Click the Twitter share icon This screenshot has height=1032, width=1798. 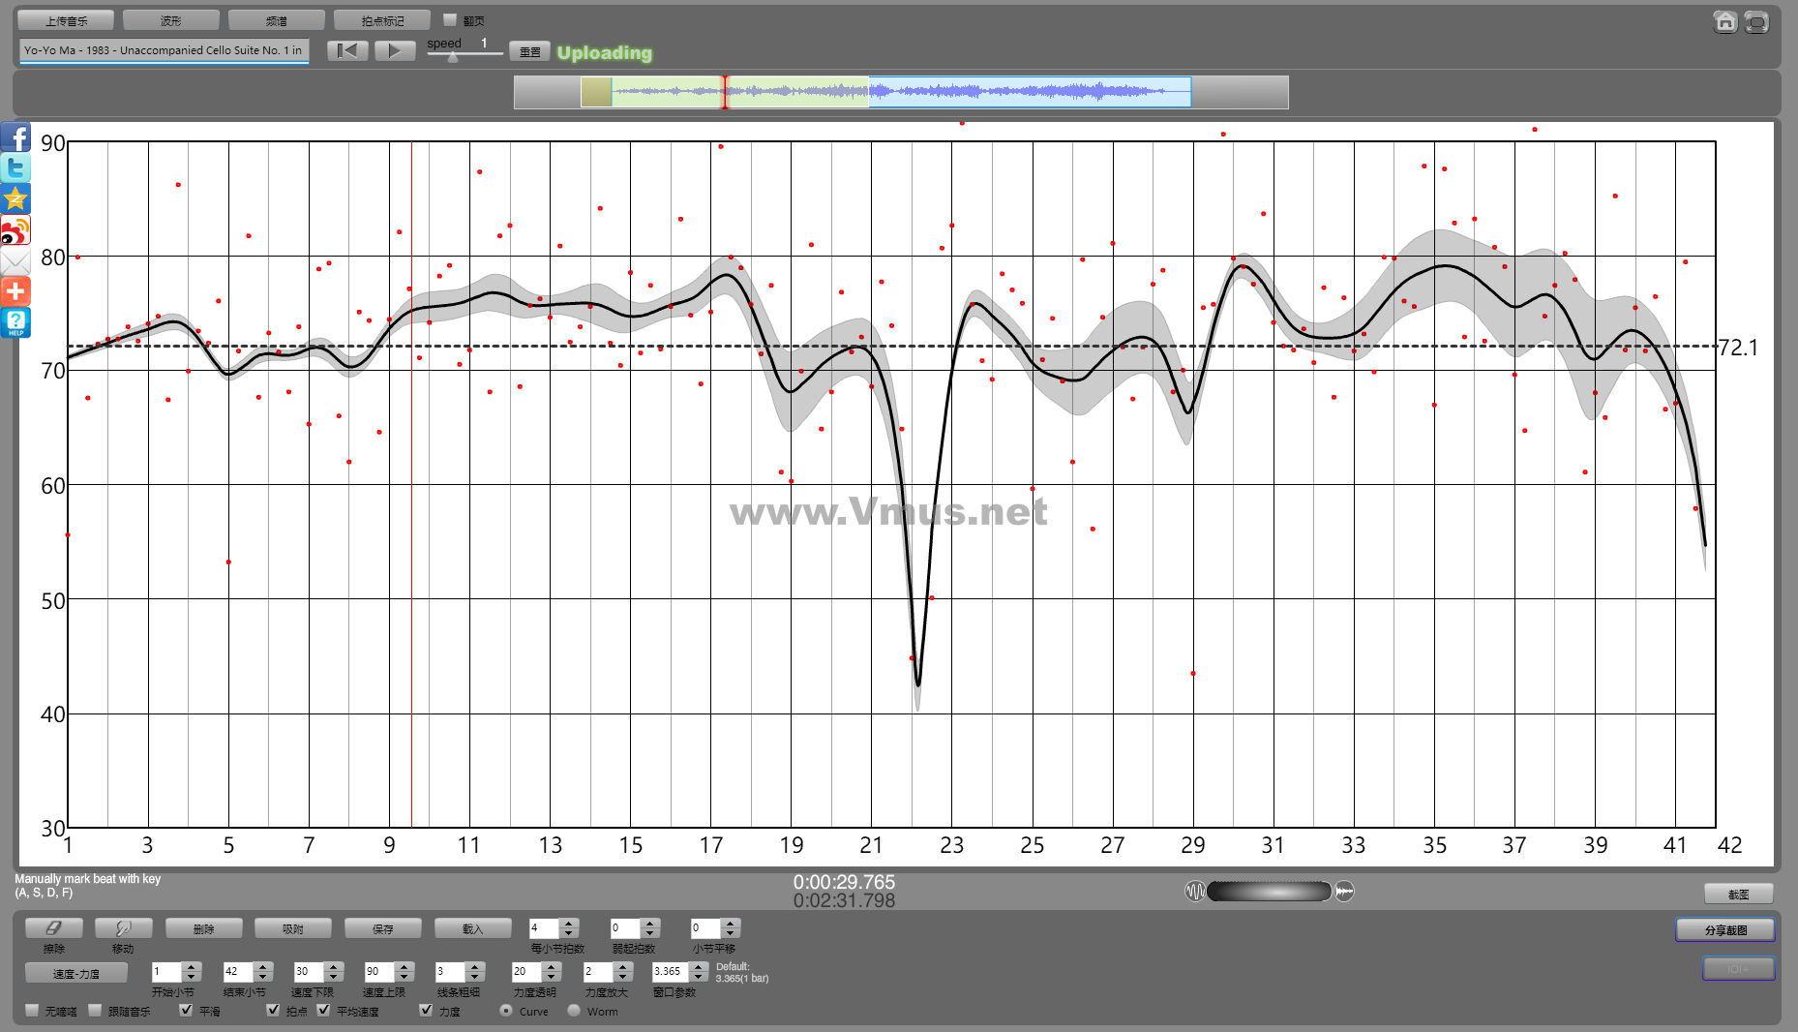[15, 168]
